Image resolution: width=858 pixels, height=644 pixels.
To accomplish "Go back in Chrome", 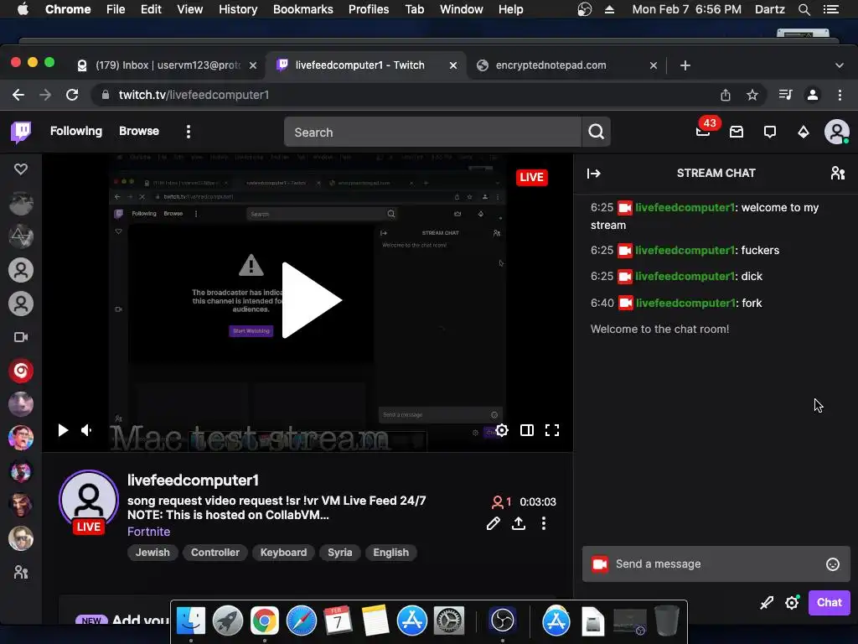I will [x=18, y=95].
